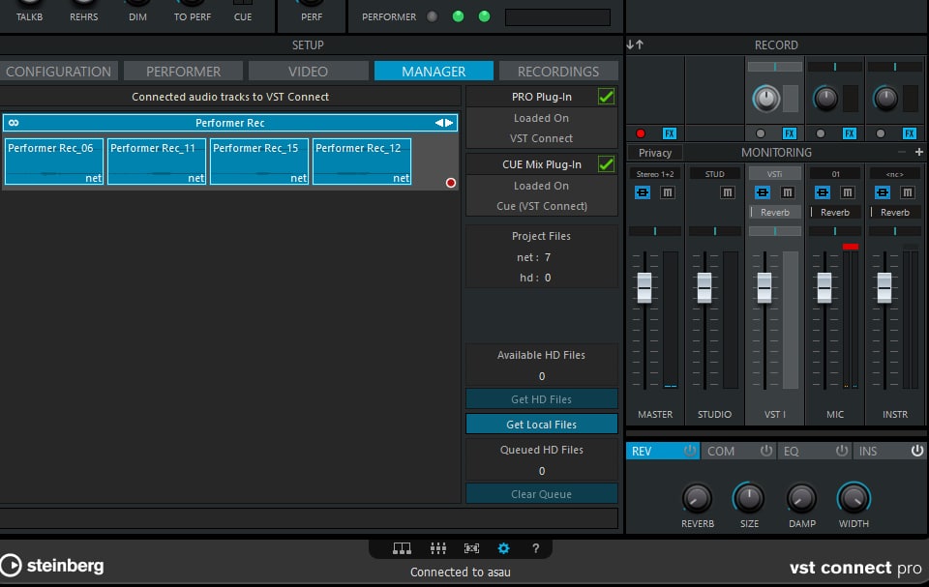Click the MIC channel fader
This screenshot has height=587, width=929.
[824, 287]
